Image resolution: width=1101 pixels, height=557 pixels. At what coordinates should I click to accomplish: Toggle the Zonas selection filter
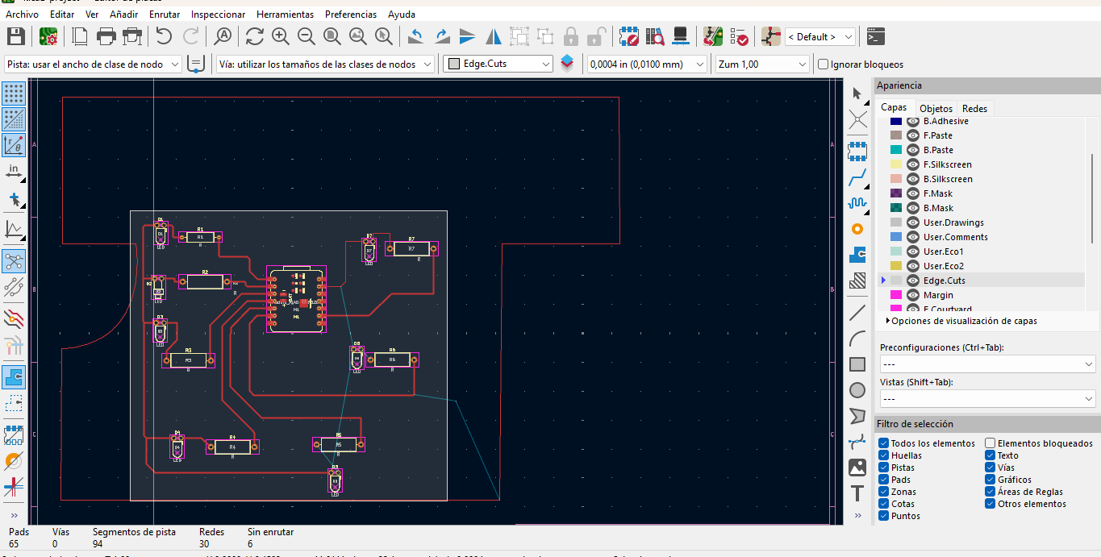pos(884,492)
